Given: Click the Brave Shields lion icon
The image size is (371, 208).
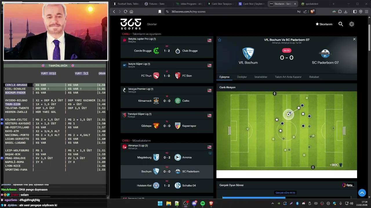Looking at the screenshot, I should (312, 12).
